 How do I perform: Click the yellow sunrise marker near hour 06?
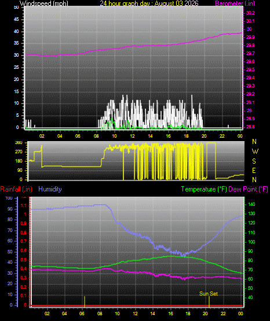[x=84, y=301]
